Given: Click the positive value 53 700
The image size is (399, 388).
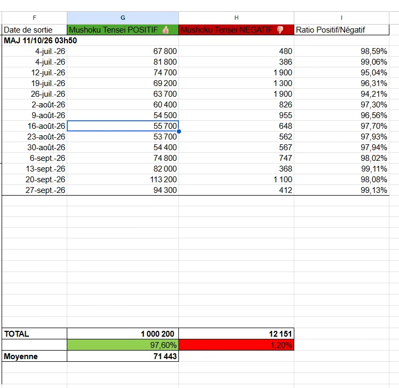Looking at the screenshot, I should pyautogui.click(x=123, y=137).
